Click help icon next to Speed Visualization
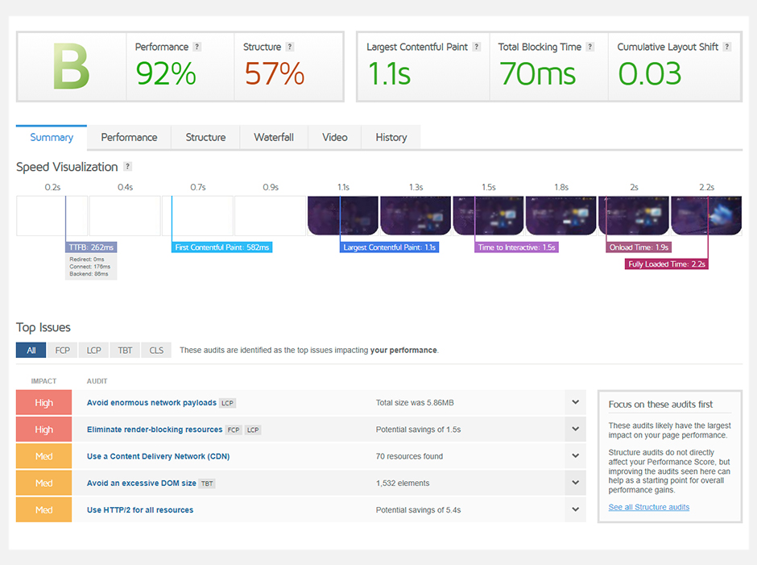Screen dimensions: 757x565 127,167
